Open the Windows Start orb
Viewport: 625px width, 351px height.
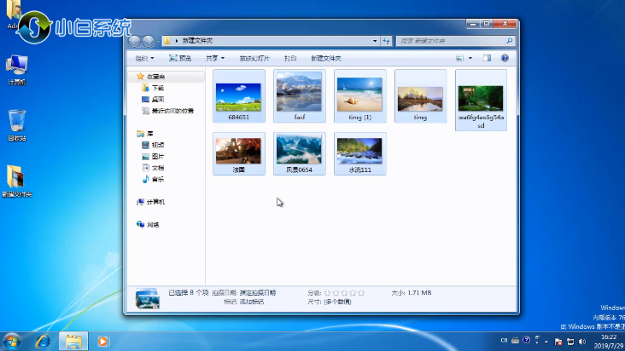(14, 341)
